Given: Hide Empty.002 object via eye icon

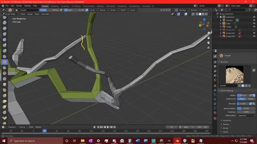Looking at the screenshot, I should pyautogui.click(x=254, y=33).
